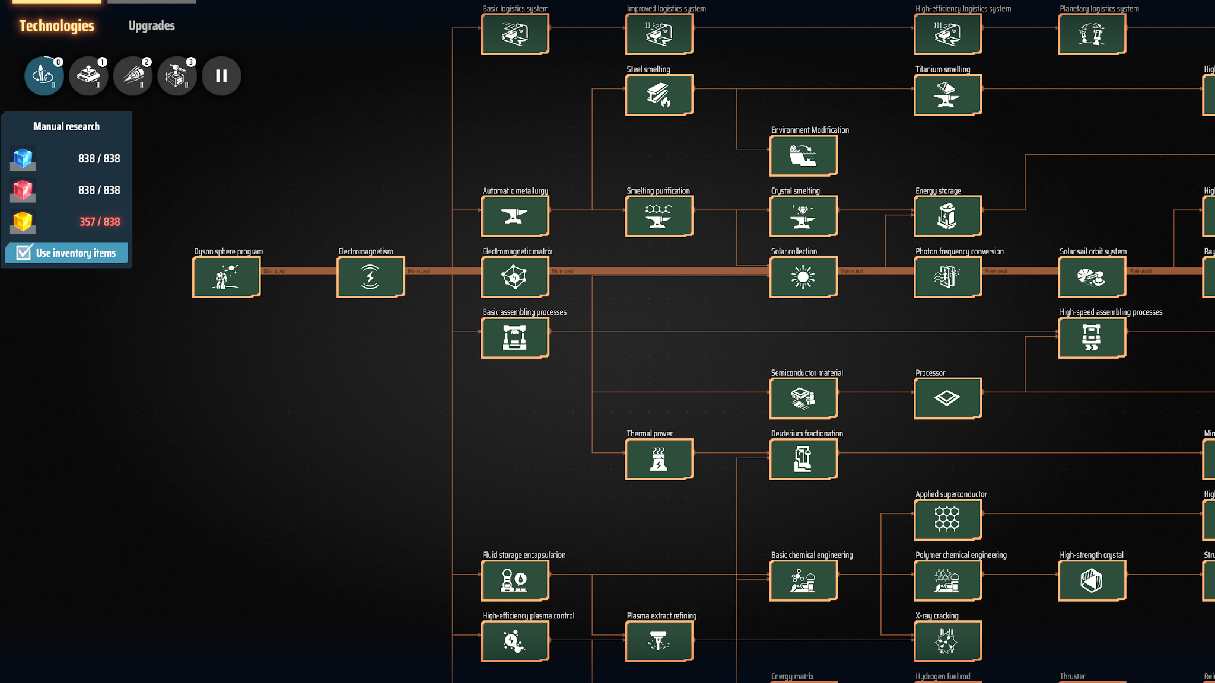Click the Manual research heading

point(66,126)
